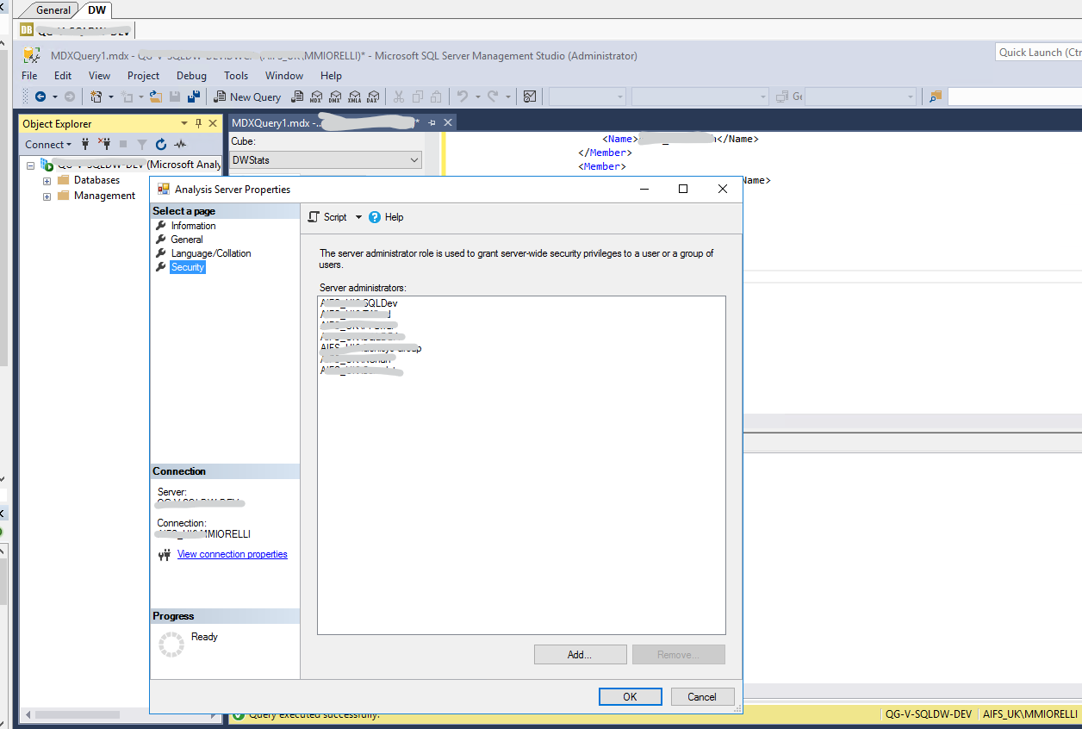Screen dimensions: 1082x729
Task: Click the Copy toolbar icon
Action: click(x=418, y=97)
